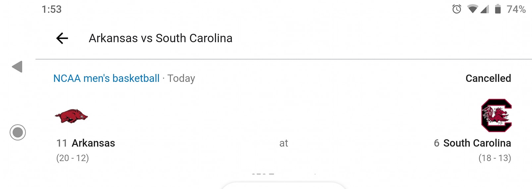Tap the South Carolina Gamecocks logo
This screenshot has height=189, width=532.
pyautogui.click(x=496, y=115)
